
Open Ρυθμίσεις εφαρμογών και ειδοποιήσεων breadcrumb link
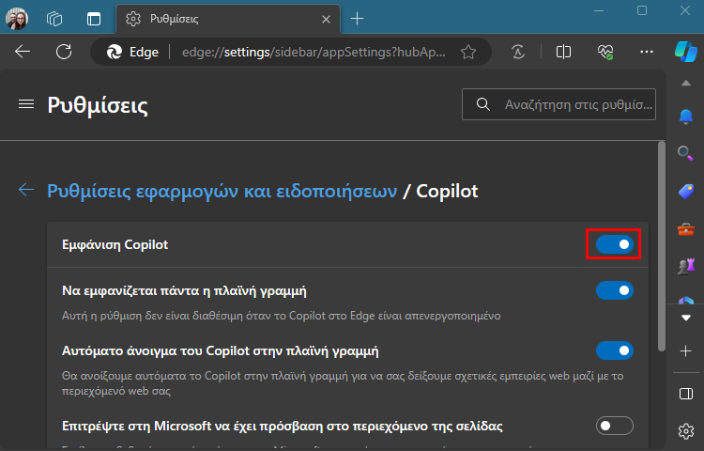(x=222, y=191)
